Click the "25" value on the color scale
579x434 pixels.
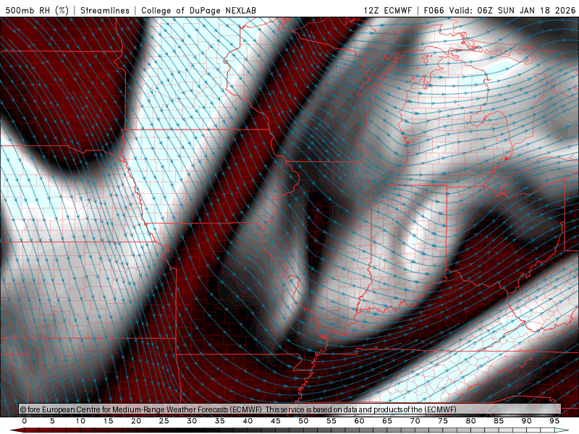pos(164,421)
